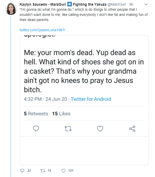Click the heart icon in embedded screenshot
The image size is (155, 177).
[100, 129]
